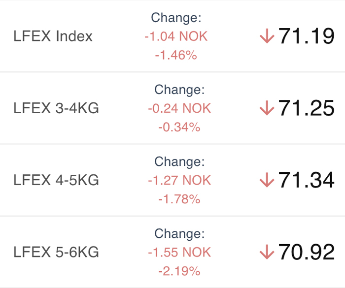This screenshot has height=288, width=345.
Task: Click the 71.19 index price
Action: point(307,36)
